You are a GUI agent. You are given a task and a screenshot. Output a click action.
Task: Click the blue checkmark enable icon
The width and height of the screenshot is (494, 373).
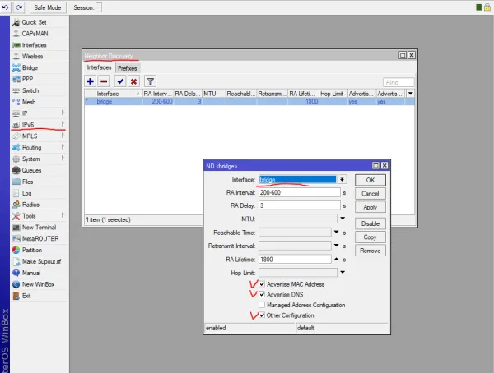pos(120,81)
